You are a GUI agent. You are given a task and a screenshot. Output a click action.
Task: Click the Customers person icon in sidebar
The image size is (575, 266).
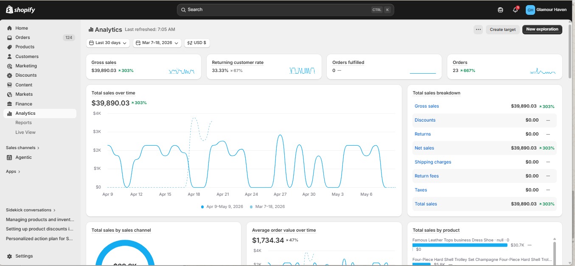pyautogui.click(x=9, y=56)
